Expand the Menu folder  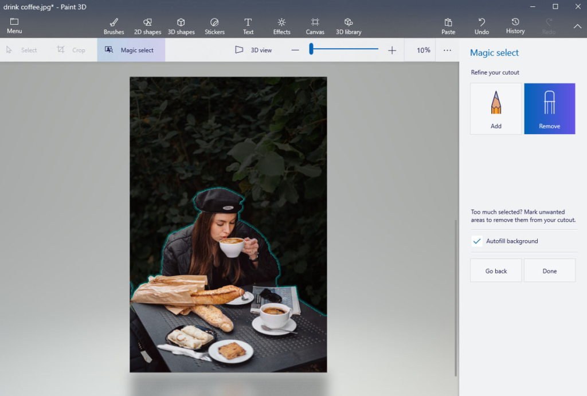coord(14,26)
